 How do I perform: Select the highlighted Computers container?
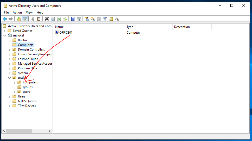(26, 45)
